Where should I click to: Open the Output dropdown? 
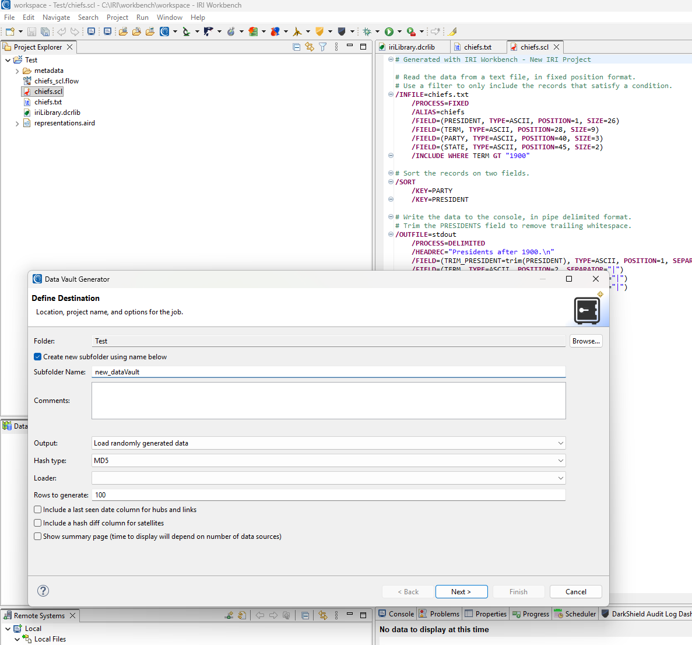point(328,443)
